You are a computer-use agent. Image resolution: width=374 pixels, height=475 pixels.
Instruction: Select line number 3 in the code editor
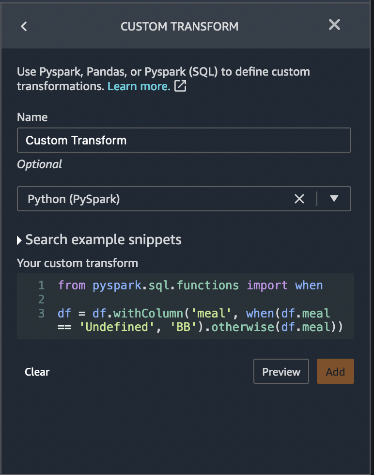tap(41, 314)
